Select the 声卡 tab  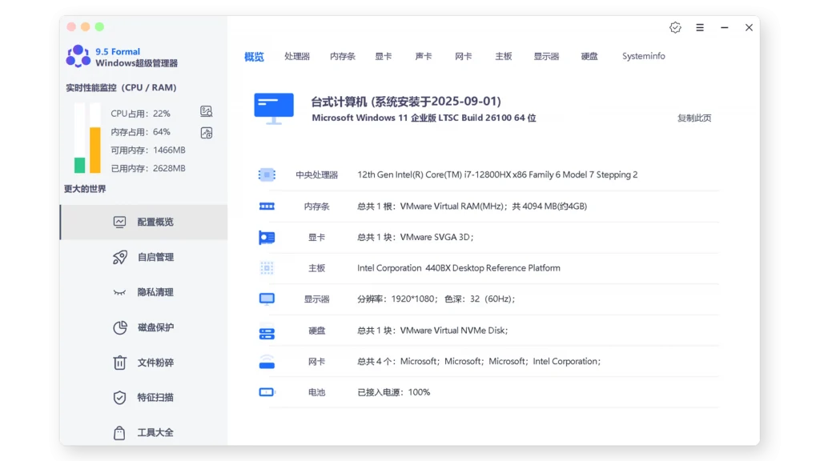(424, 56)
